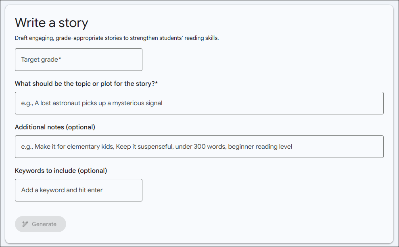Click the 'Add a keyword and hit enter' placeholder

click(x=62, y=190)
